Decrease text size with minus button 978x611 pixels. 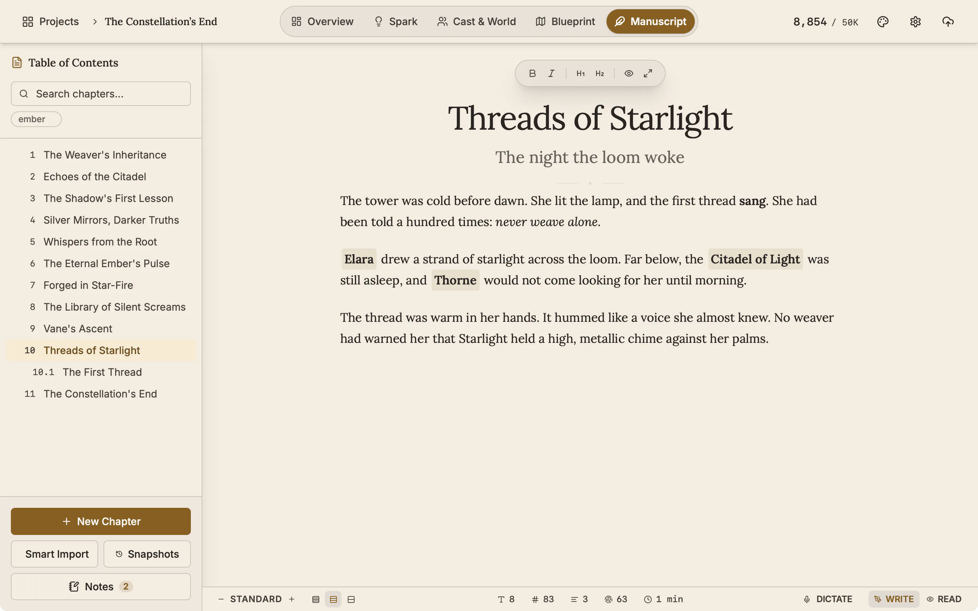tap(221, 599)
